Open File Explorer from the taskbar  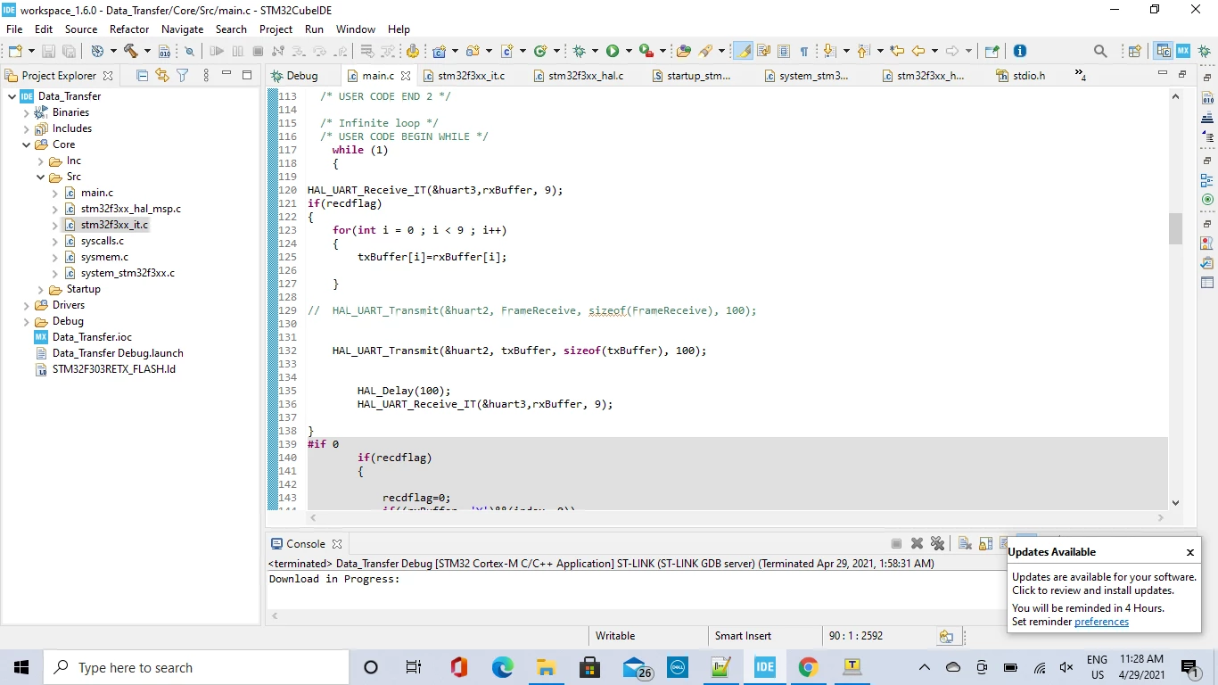pyautogui.click(x=546, y=667)
